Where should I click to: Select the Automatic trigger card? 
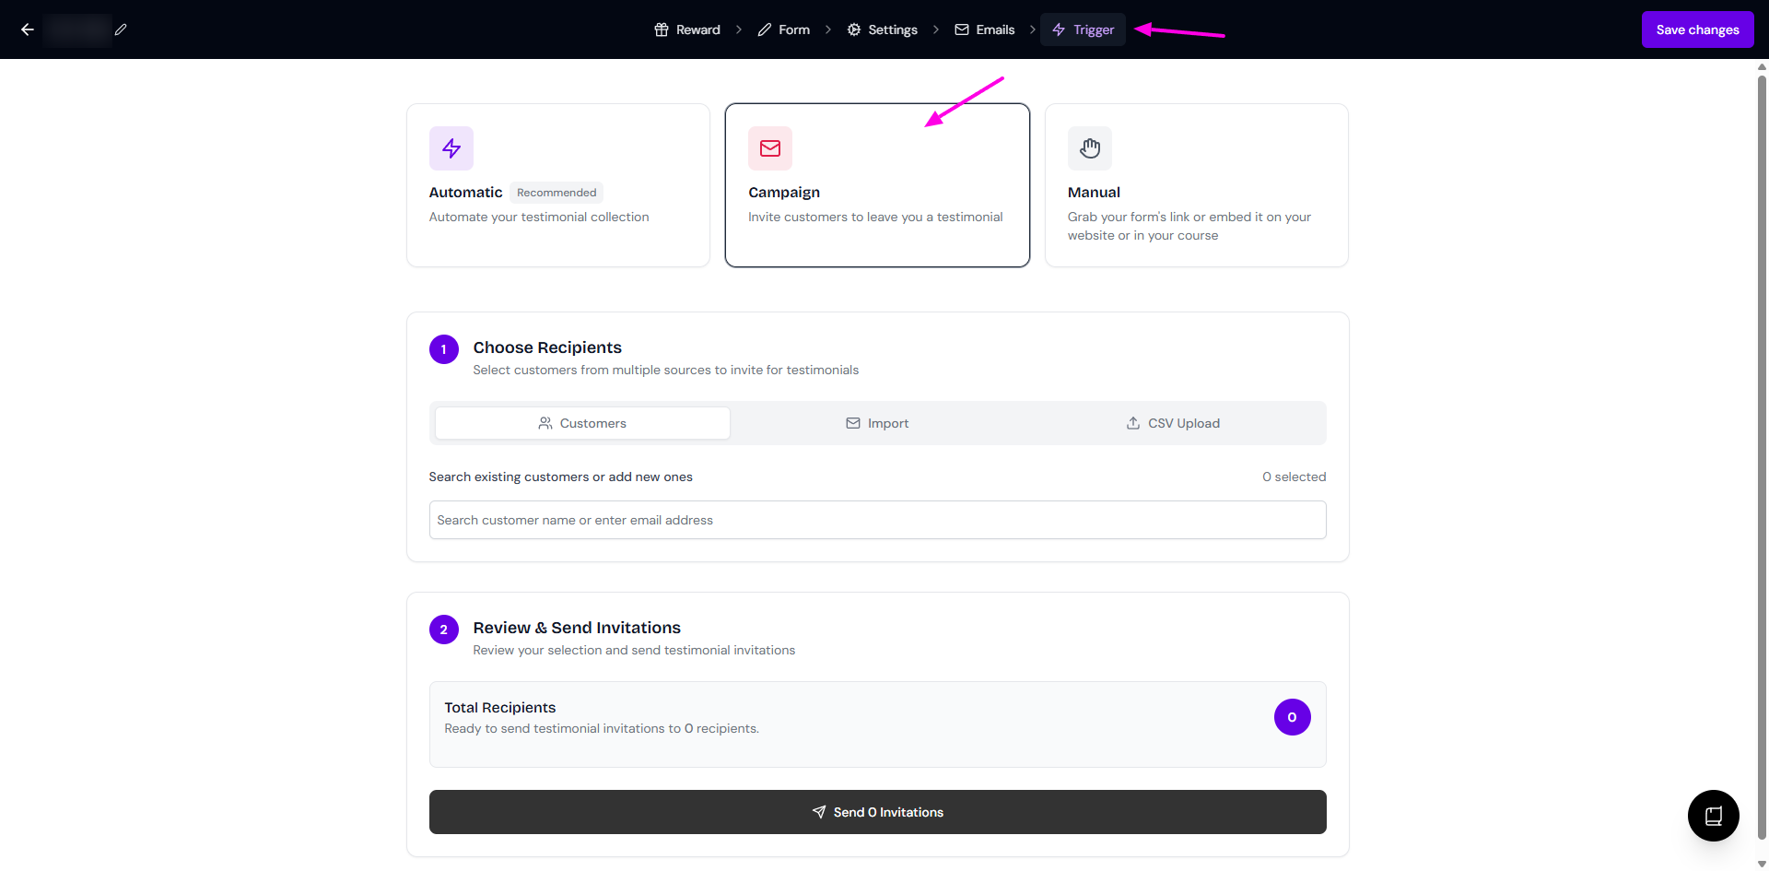557,185
